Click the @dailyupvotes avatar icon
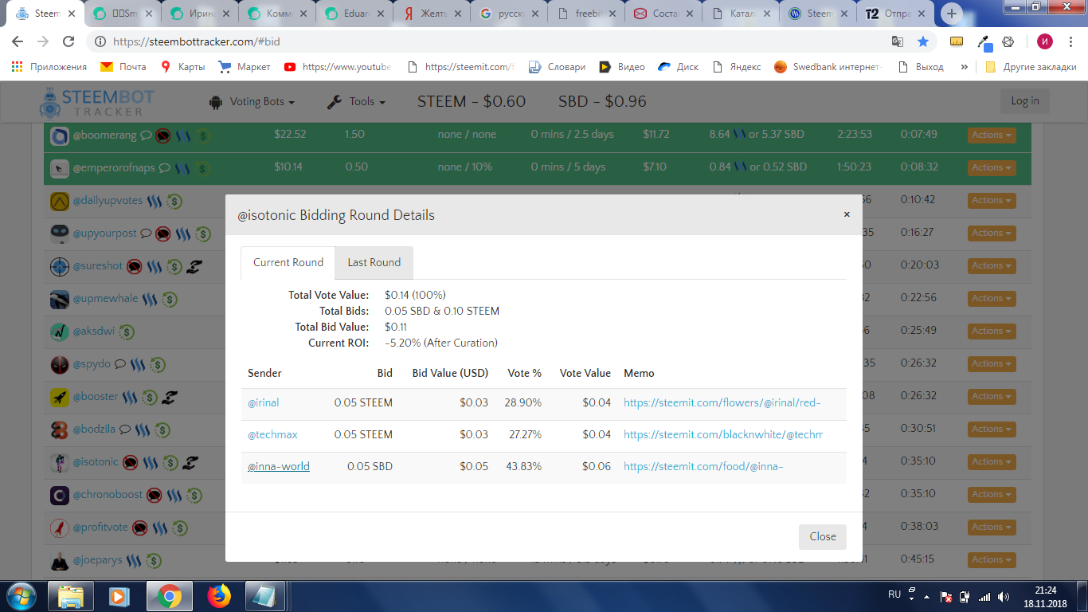Image resolution: width=1088 pixels, height=612 pixels. click(x=60, y=202)
